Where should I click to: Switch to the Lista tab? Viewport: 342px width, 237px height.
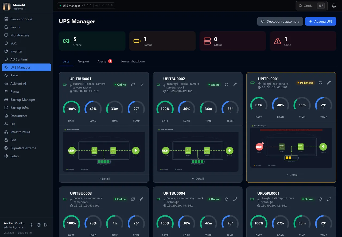tap(66, 61)
